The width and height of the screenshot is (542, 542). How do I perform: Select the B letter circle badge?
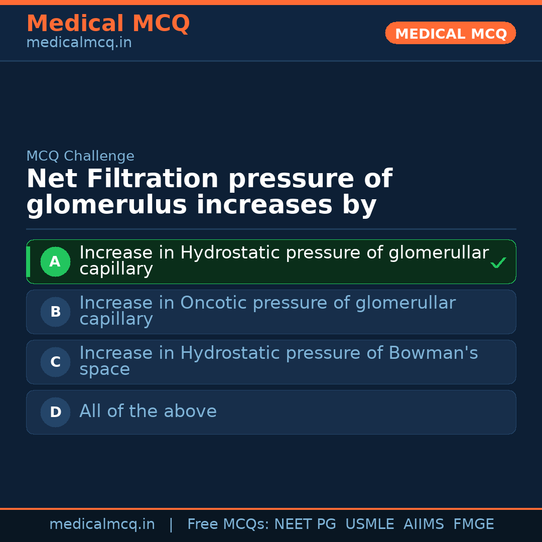point(55,312)
